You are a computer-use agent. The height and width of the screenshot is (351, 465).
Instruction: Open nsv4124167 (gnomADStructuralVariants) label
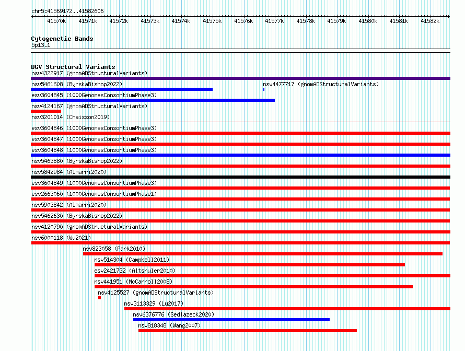click(89, 106)
